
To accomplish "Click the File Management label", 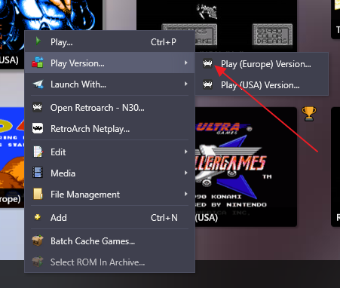I will coord(85,195).
